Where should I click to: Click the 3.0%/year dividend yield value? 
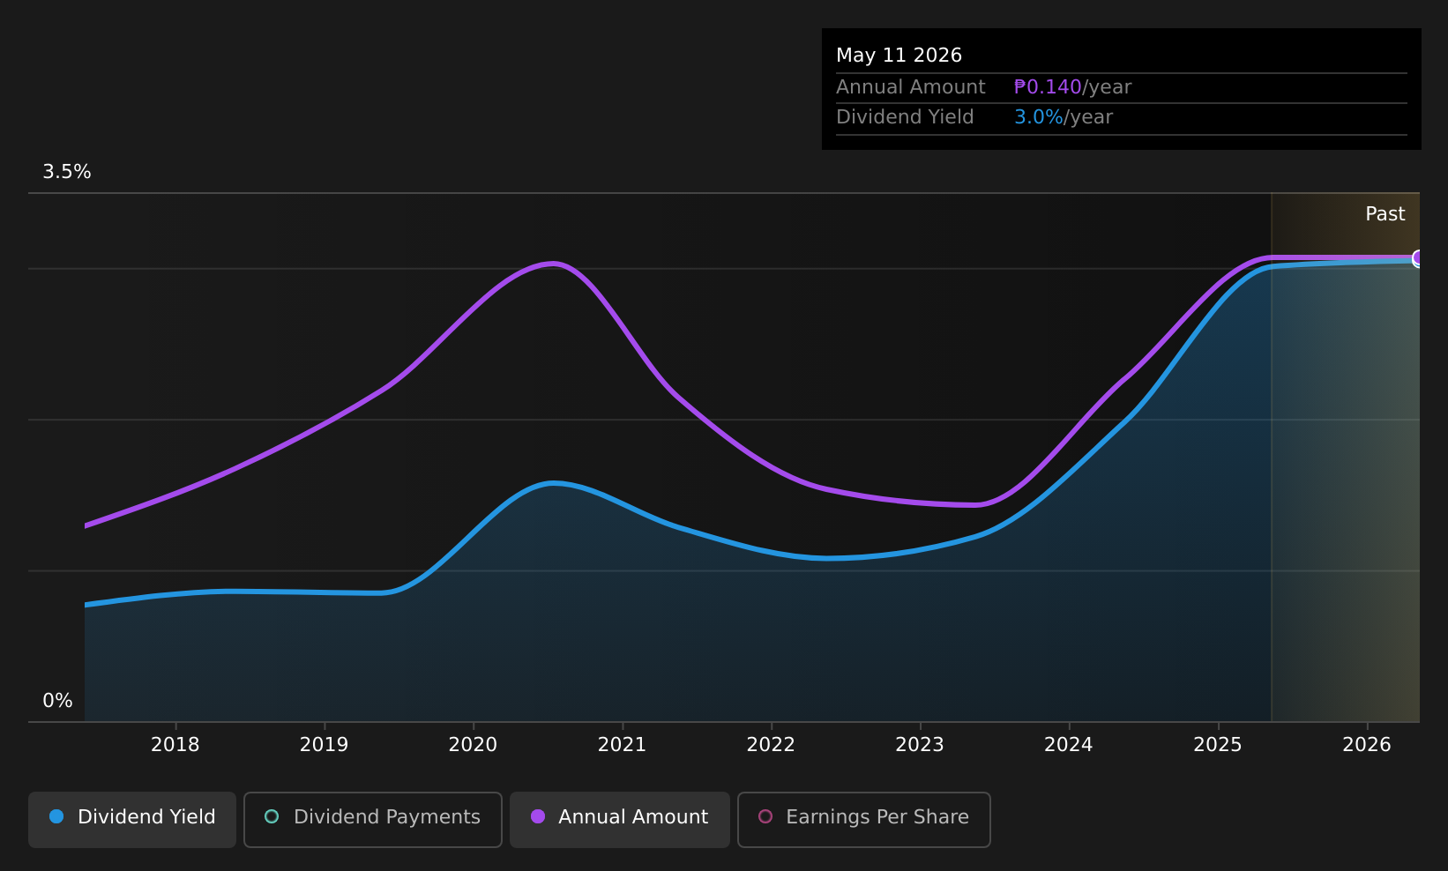(1064, 117)
